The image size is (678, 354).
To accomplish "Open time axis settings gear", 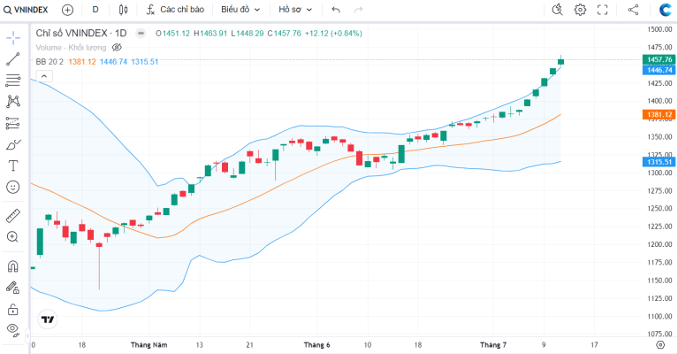I will [x=659, y=345].
